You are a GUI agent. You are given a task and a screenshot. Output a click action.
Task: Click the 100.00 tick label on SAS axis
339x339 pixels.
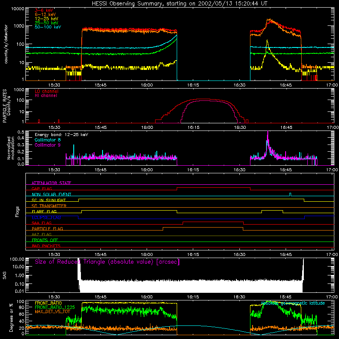(x=17, y=259)
